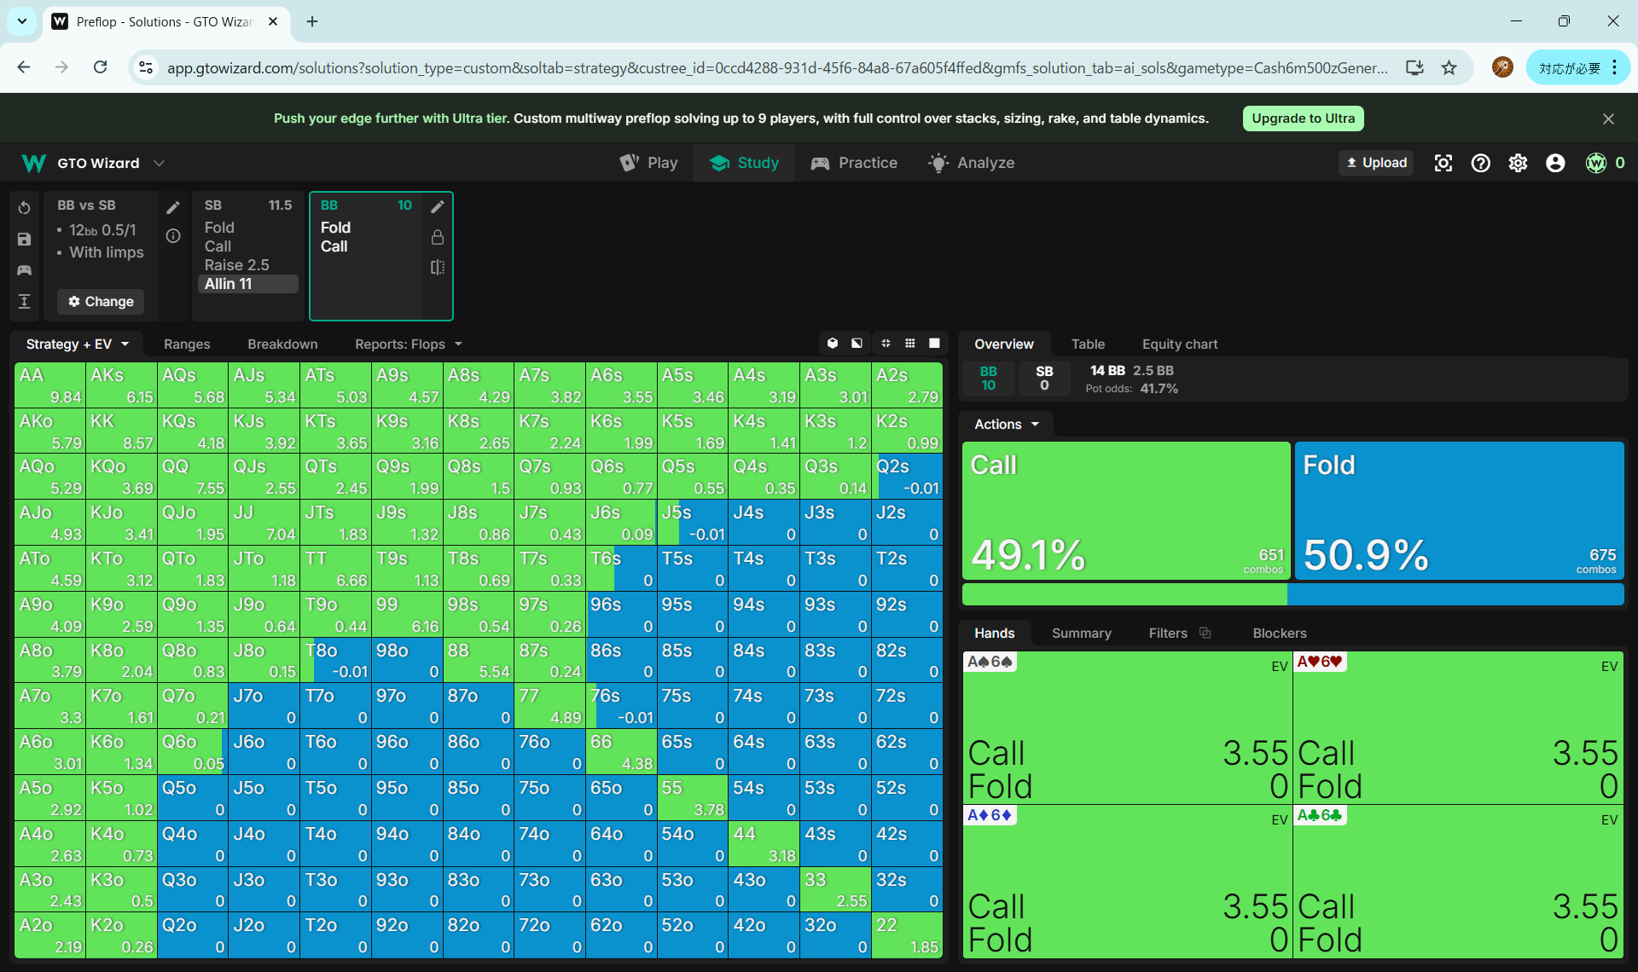Click the save floppy disk icon
This screenshot has height=972, width=1638.
24,240
